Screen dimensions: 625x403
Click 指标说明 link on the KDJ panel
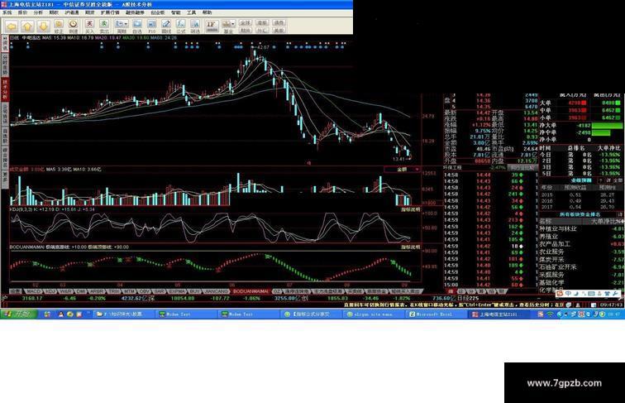pos(410,209)
